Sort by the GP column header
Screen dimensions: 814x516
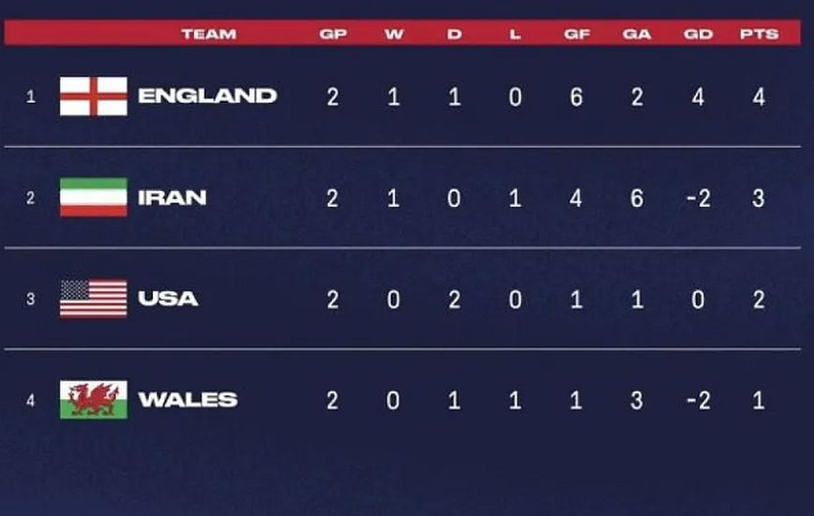tap(333, 35)
